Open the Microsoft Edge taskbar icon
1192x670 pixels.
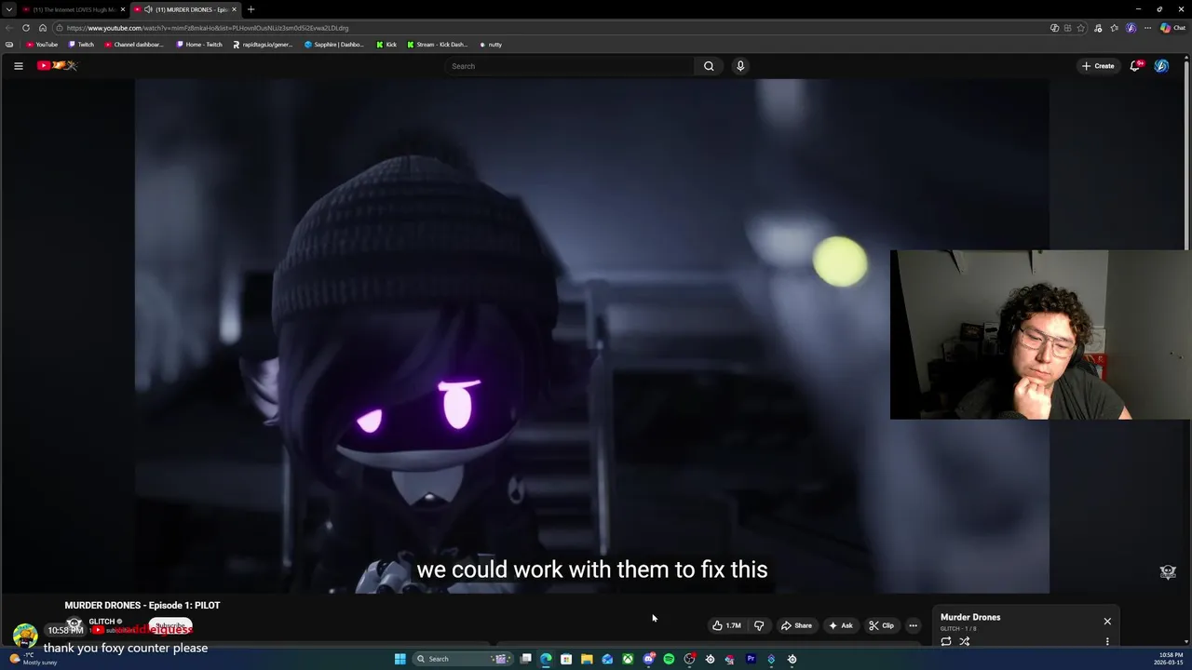point(546,659)
